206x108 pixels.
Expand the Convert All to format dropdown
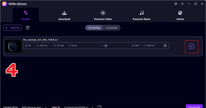pyautogui.click(x=34, y=106)
